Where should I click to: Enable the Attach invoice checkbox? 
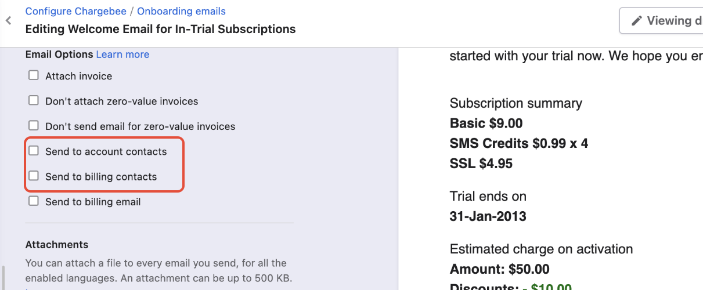pyautogui.click(x=34, y=75)
